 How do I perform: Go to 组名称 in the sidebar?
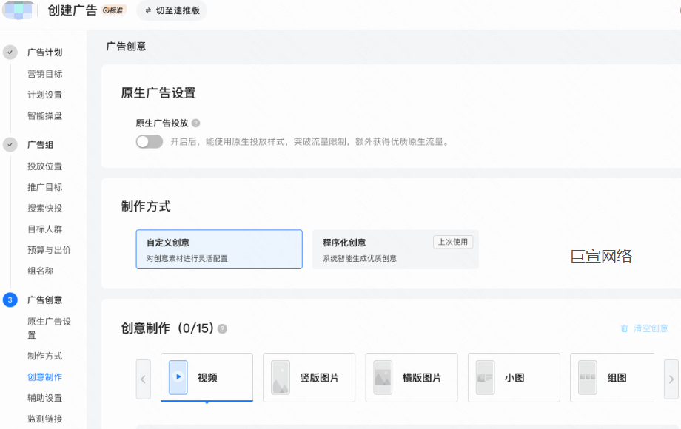coord(41,271)
